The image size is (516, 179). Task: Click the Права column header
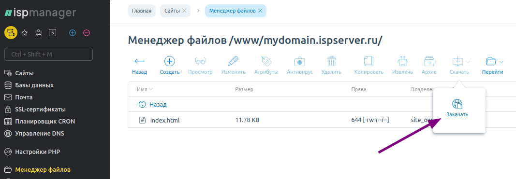(359, 89)
